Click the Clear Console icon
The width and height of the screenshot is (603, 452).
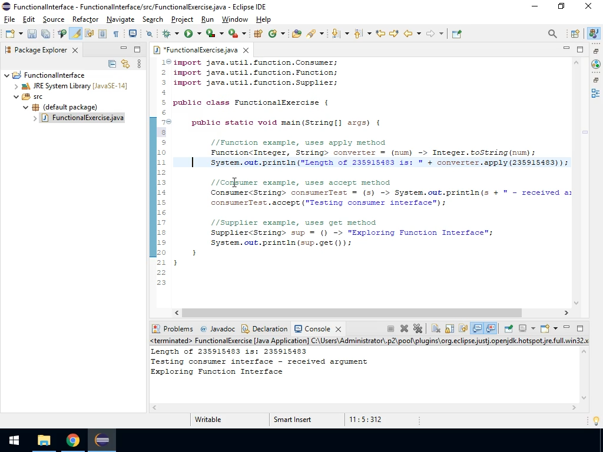point(436,328)
